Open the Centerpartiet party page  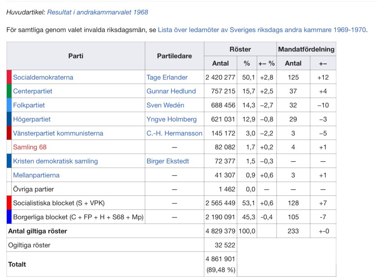33,91
